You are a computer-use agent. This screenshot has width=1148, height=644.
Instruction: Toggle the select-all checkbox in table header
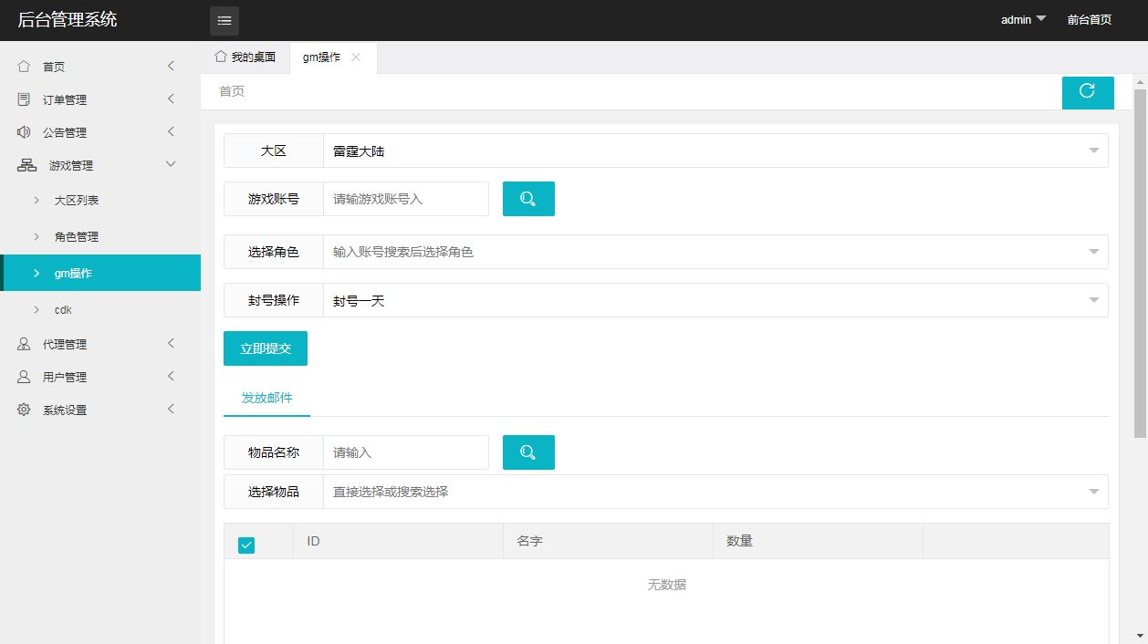coord(246,545)
